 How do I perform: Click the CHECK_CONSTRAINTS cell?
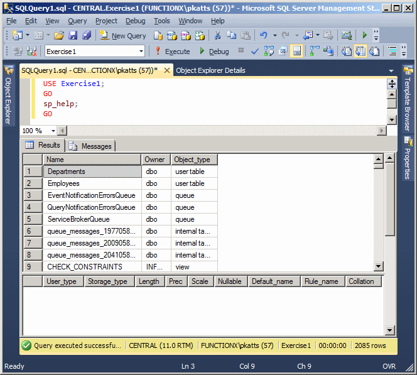pyautogui.click(x=92, y=267)
